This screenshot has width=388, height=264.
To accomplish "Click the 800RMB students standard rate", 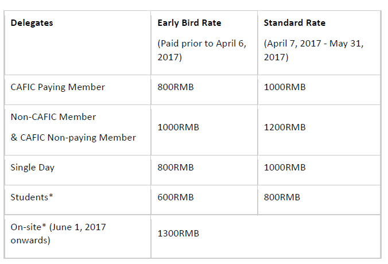I will click(x=282, y=197).
